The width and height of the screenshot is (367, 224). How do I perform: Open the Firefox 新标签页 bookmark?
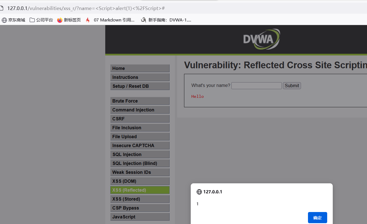coord(69,20)
